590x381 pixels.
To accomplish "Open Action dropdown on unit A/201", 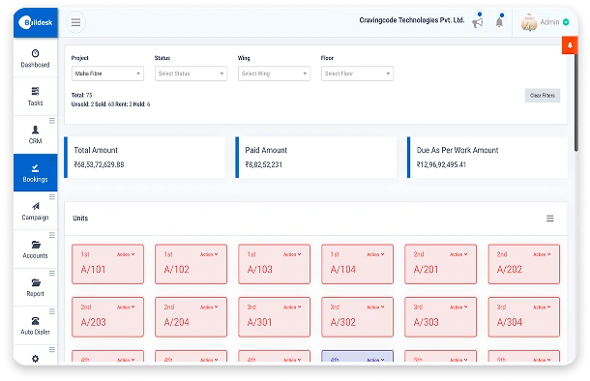I will (458, 254).
